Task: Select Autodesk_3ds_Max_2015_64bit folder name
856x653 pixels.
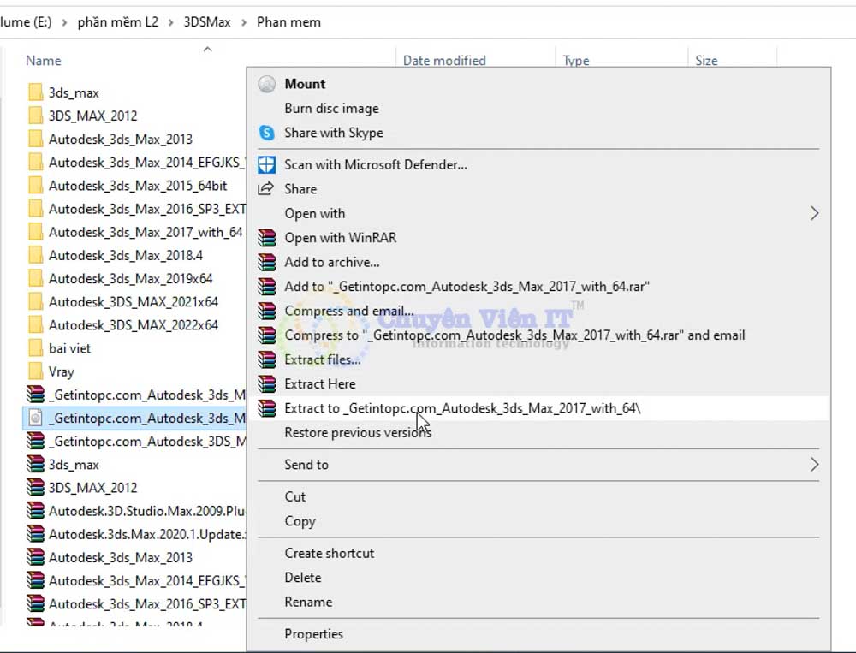Action: tap(138, 186)
